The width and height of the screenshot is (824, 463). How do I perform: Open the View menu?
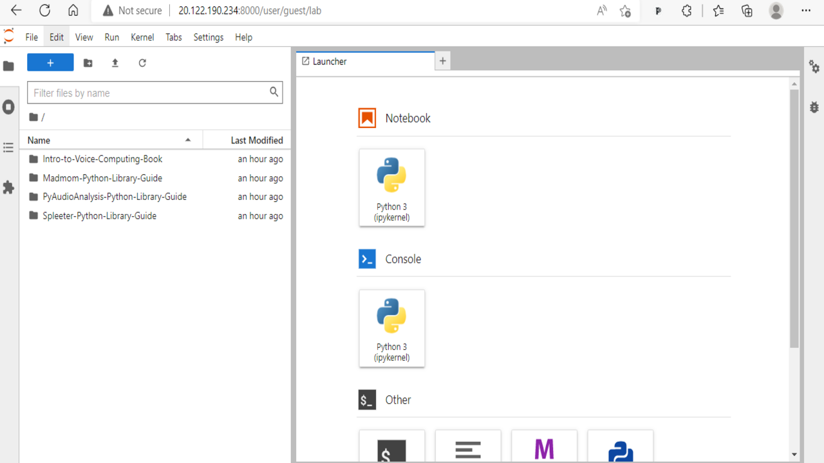84,37
